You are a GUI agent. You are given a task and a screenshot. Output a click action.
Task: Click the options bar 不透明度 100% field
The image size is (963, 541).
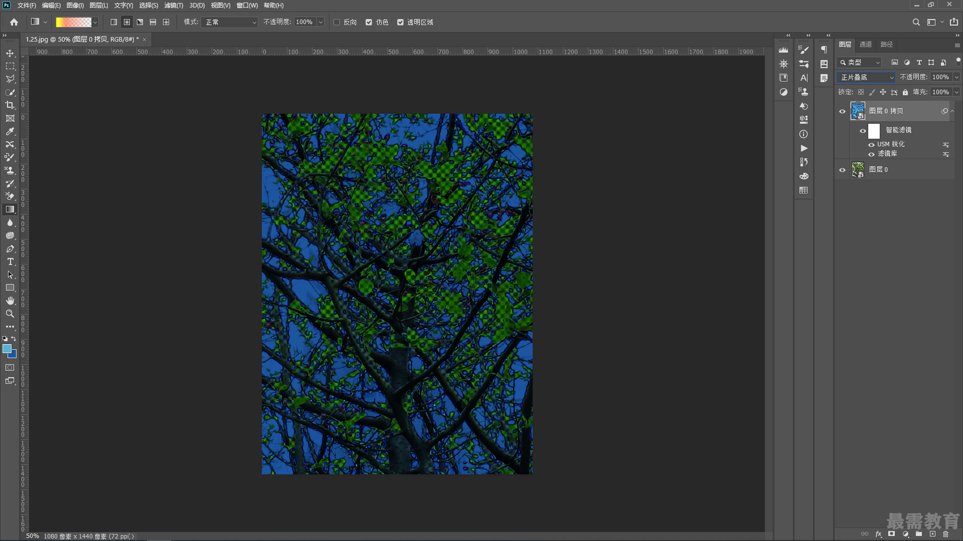click(304, 22)
